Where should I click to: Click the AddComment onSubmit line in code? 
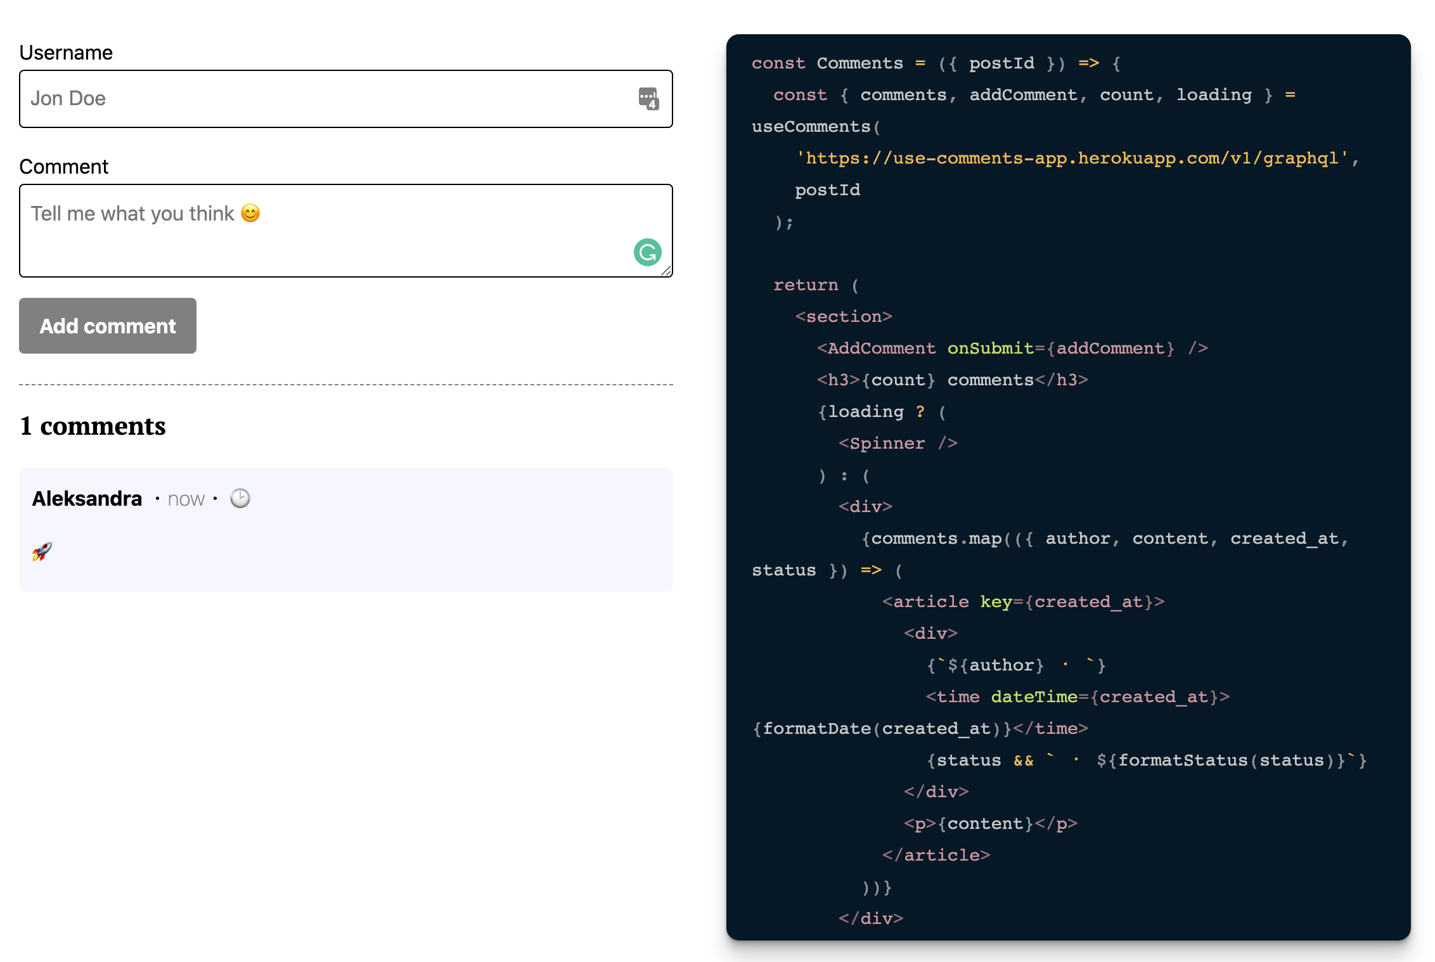tap(1012, 348)
